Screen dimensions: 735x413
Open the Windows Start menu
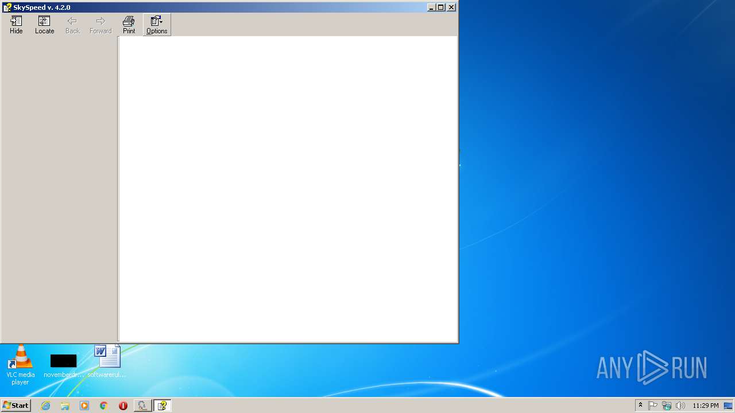(16, 406)
